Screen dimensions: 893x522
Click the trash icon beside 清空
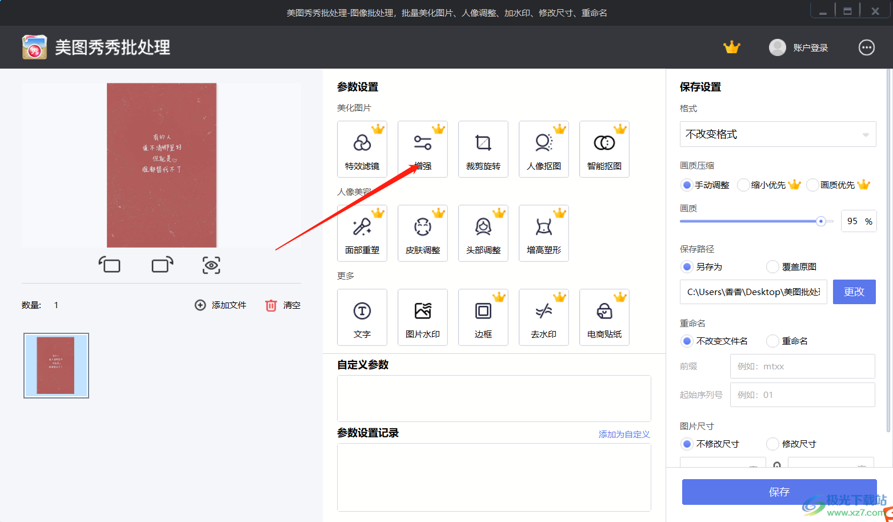[x=271, y=305]
